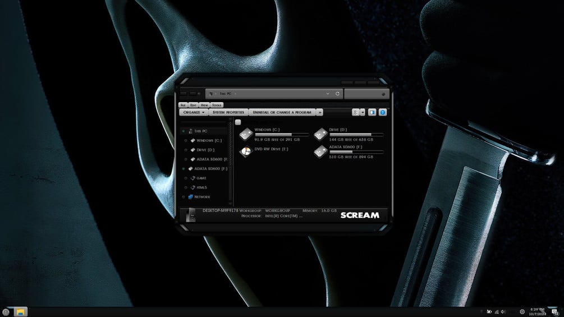564x317 pixels.
Task: Expand the Network tree node
Action: pos(184,197)
